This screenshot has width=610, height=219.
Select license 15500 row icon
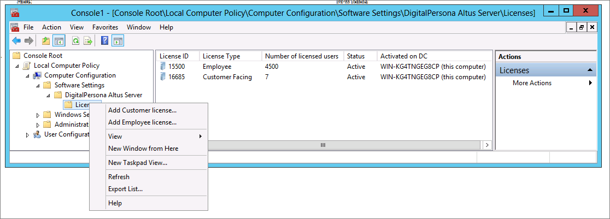(x=162, y=67)
